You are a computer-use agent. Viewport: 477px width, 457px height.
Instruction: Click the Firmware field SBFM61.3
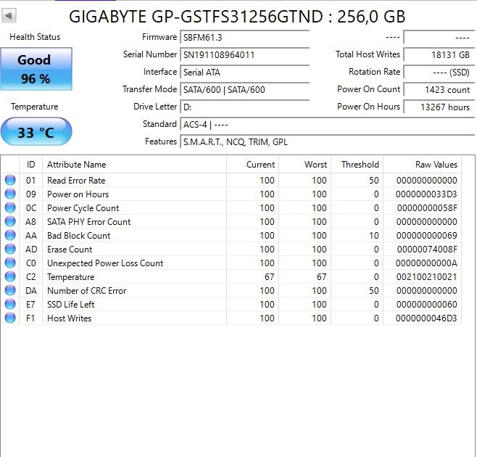(x=244, y=38)
